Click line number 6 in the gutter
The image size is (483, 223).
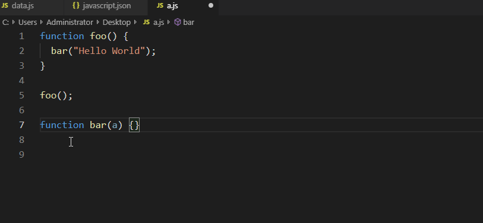point(21,110)
